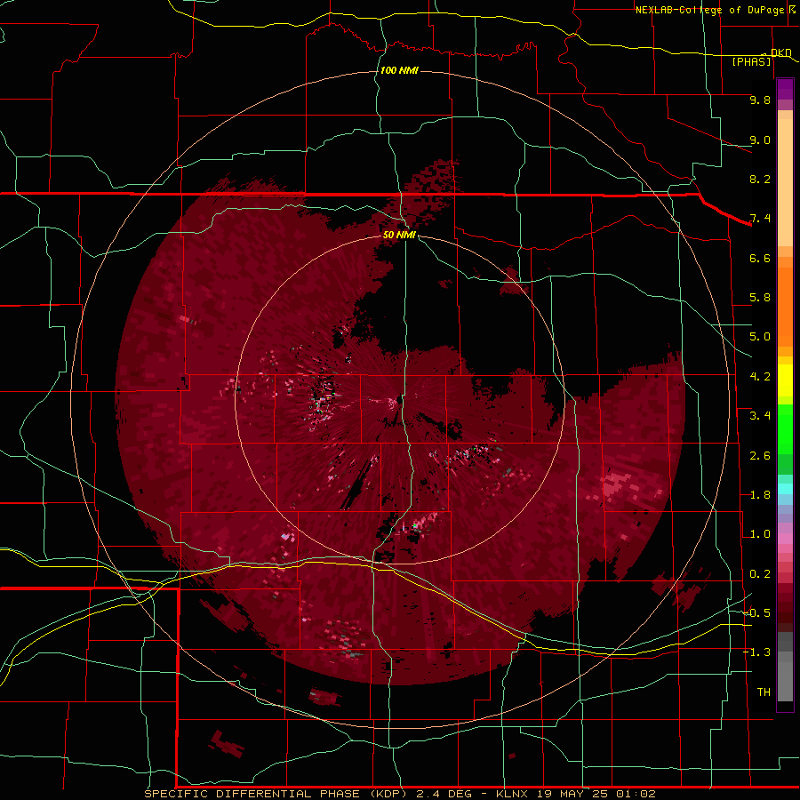Click the bright green segment of the color bar
The width and height of the screenshot is (800, 800).
pyautogui.click(x=785, y=428)
